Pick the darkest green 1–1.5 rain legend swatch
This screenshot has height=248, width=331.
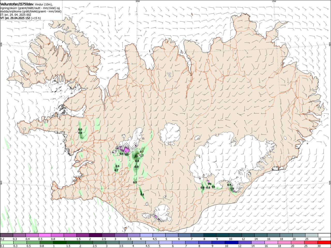tap(59, 242)
